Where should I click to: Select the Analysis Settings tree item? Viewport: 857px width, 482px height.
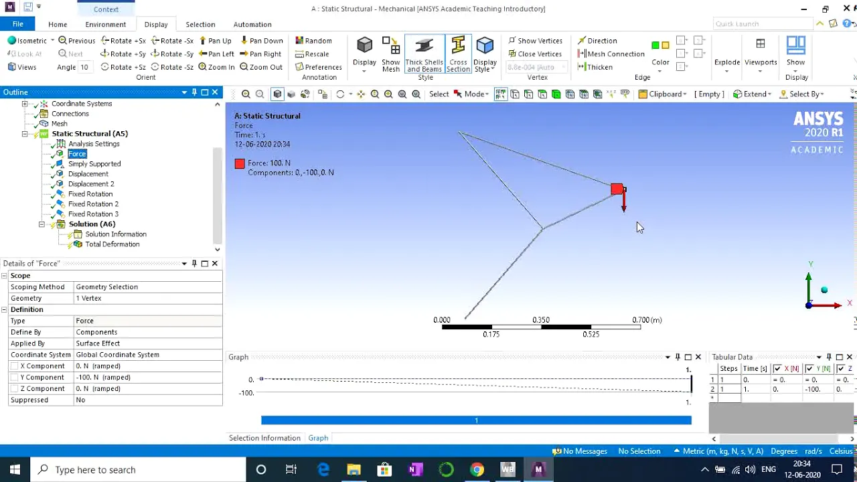[94, 144]
